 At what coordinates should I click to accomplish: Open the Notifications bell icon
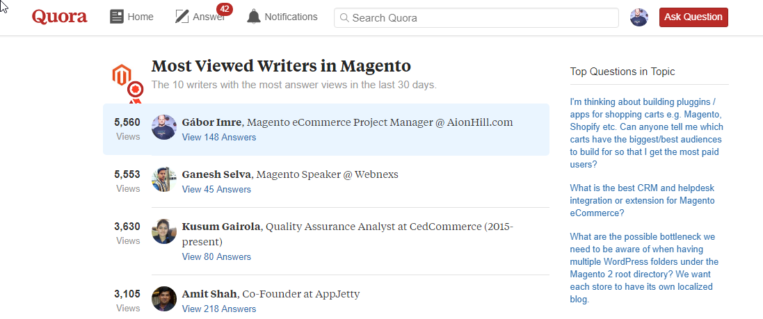pyautogui.click(x=254, y=17)
